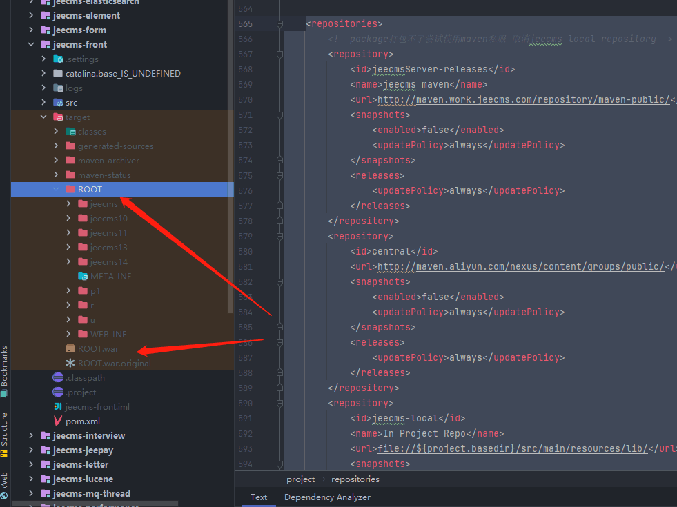Expand the jeecms-interview module
This screenshot has width=677, height=507.
tap(31, 436)
